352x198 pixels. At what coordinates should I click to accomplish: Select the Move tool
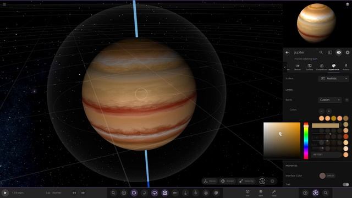point(210,181)
